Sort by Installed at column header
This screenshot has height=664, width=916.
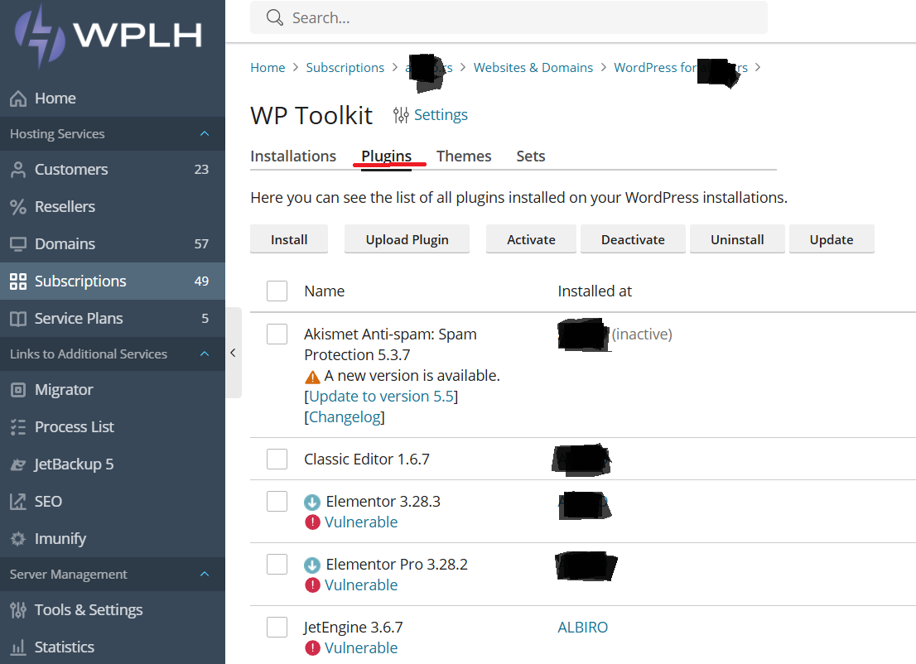[595, 291]
